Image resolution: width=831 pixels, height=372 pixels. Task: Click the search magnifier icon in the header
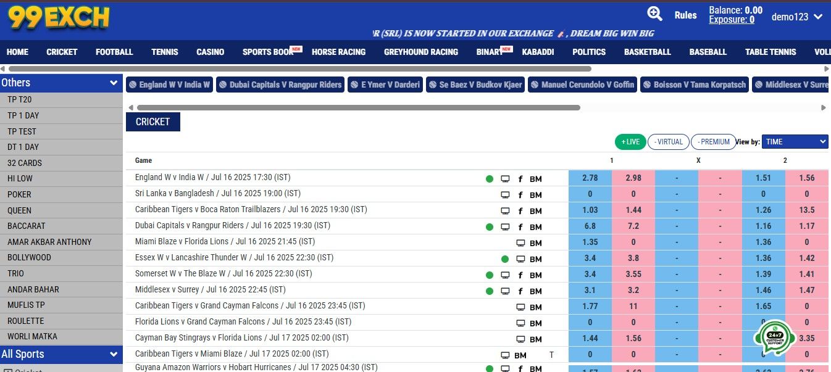[655, 14]
